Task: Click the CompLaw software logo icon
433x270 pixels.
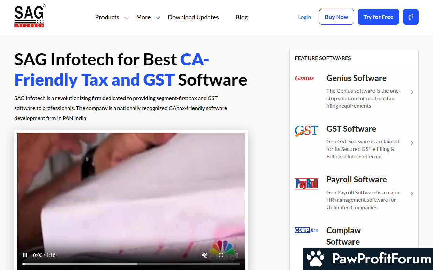Action: [306, 230]
